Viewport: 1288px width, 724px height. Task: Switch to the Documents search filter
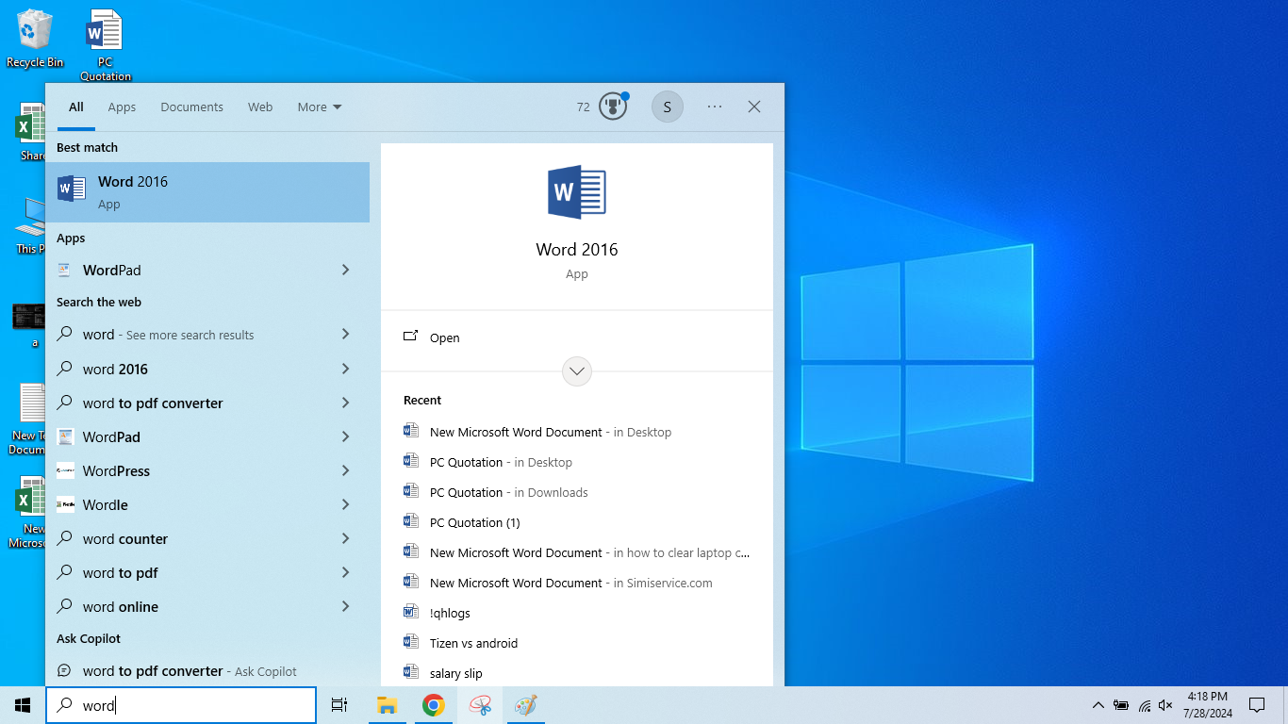[191, 107]
